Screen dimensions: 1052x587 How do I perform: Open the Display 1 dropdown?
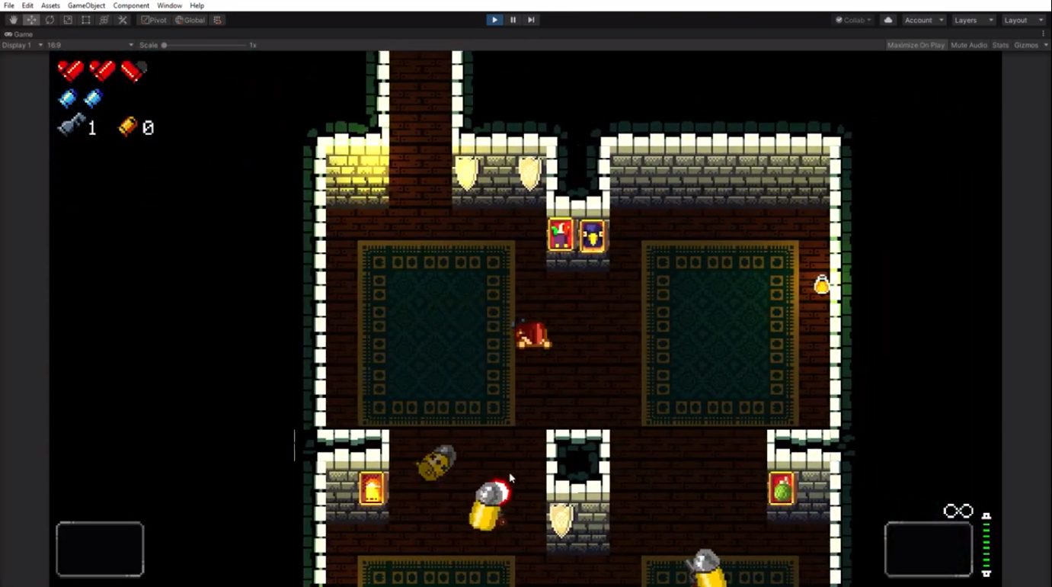(23, 45)
